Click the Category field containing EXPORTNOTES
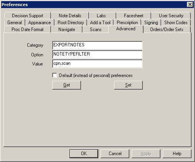195x162 pixels. pos(97,45)
